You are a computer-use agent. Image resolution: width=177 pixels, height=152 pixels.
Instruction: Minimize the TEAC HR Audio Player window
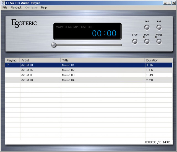(165, 3)
